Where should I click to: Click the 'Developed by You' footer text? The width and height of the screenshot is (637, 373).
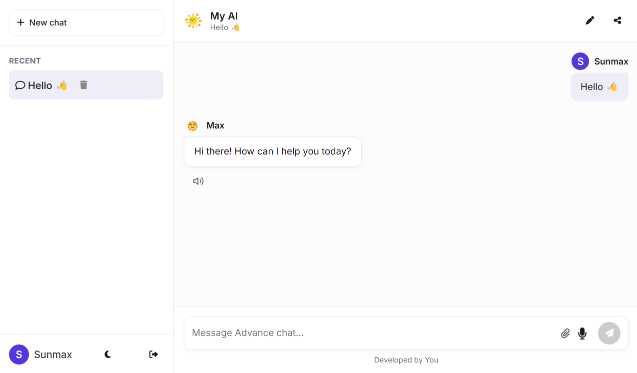tap(406, 360)
